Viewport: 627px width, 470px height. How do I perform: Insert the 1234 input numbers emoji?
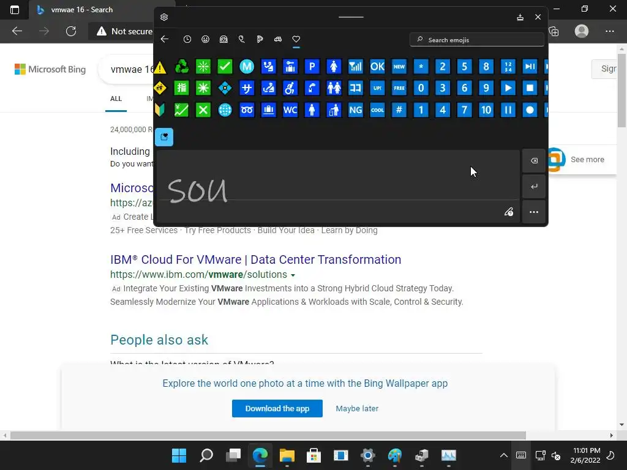[x=508, y=67]
